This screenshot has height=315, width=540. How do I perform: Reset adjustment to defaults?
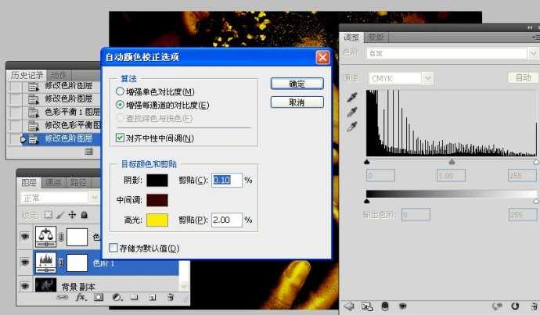pos(515,306)
